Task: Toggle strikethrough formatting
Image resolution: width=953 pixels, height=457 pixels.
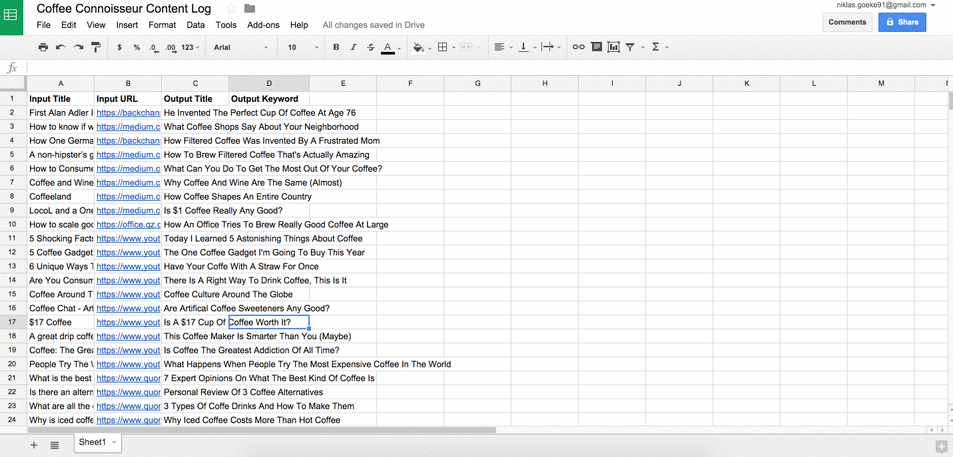Action: 371,47
